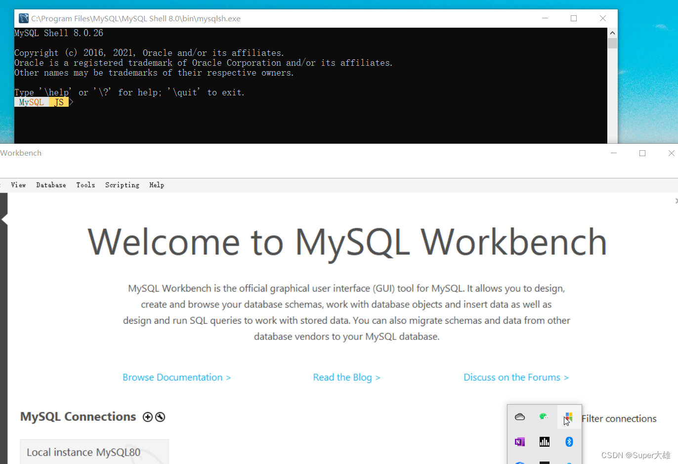The image size is (678, 464).
Task: Close the MySQL Shell window
Action: click(x=603, y=18)
